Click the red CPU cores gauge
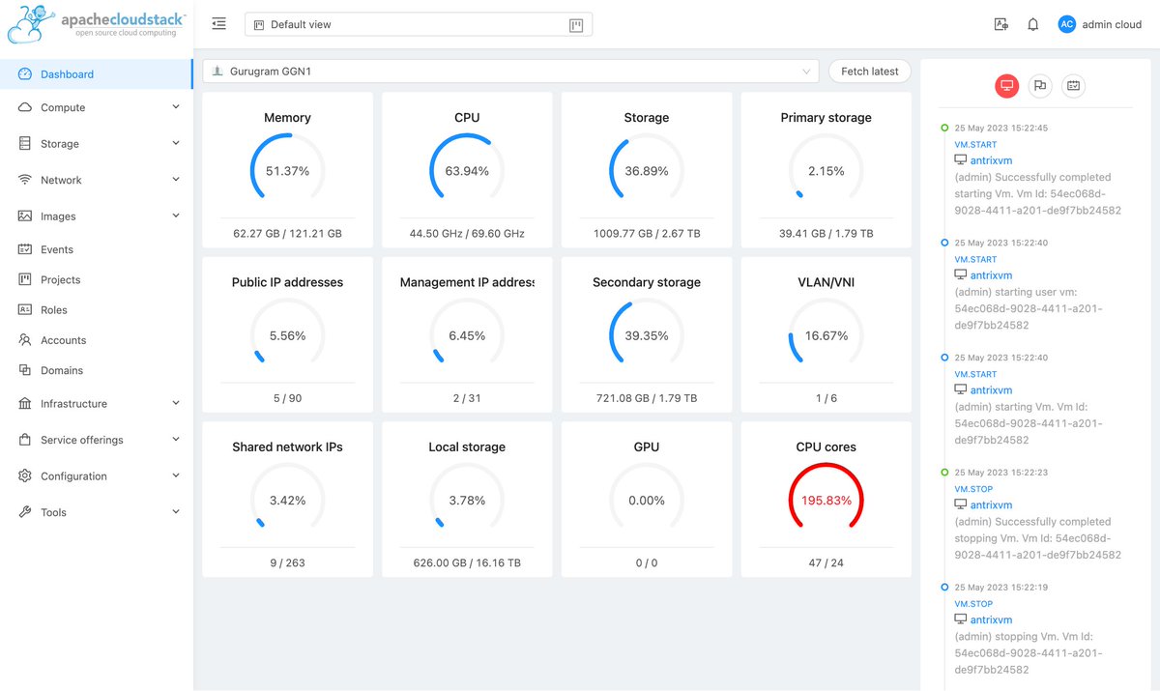Screen dimensions: 1160x691 (x=826, y=500)
